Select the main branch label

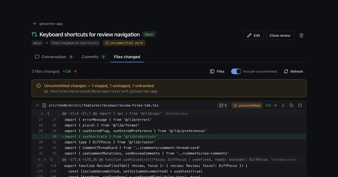(37, 43)
